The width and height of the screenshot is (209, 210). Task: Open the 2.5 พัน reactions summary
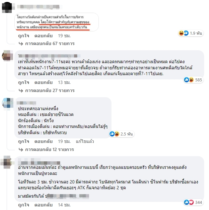(121, 134)
